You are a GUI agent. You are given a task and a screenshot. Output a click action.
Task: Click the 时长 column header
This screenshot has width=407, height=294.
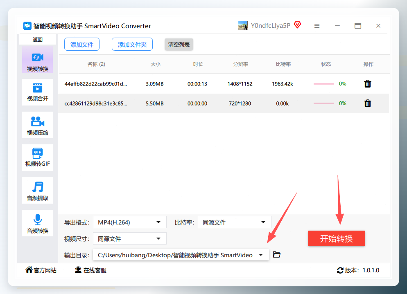pos(198,64)
